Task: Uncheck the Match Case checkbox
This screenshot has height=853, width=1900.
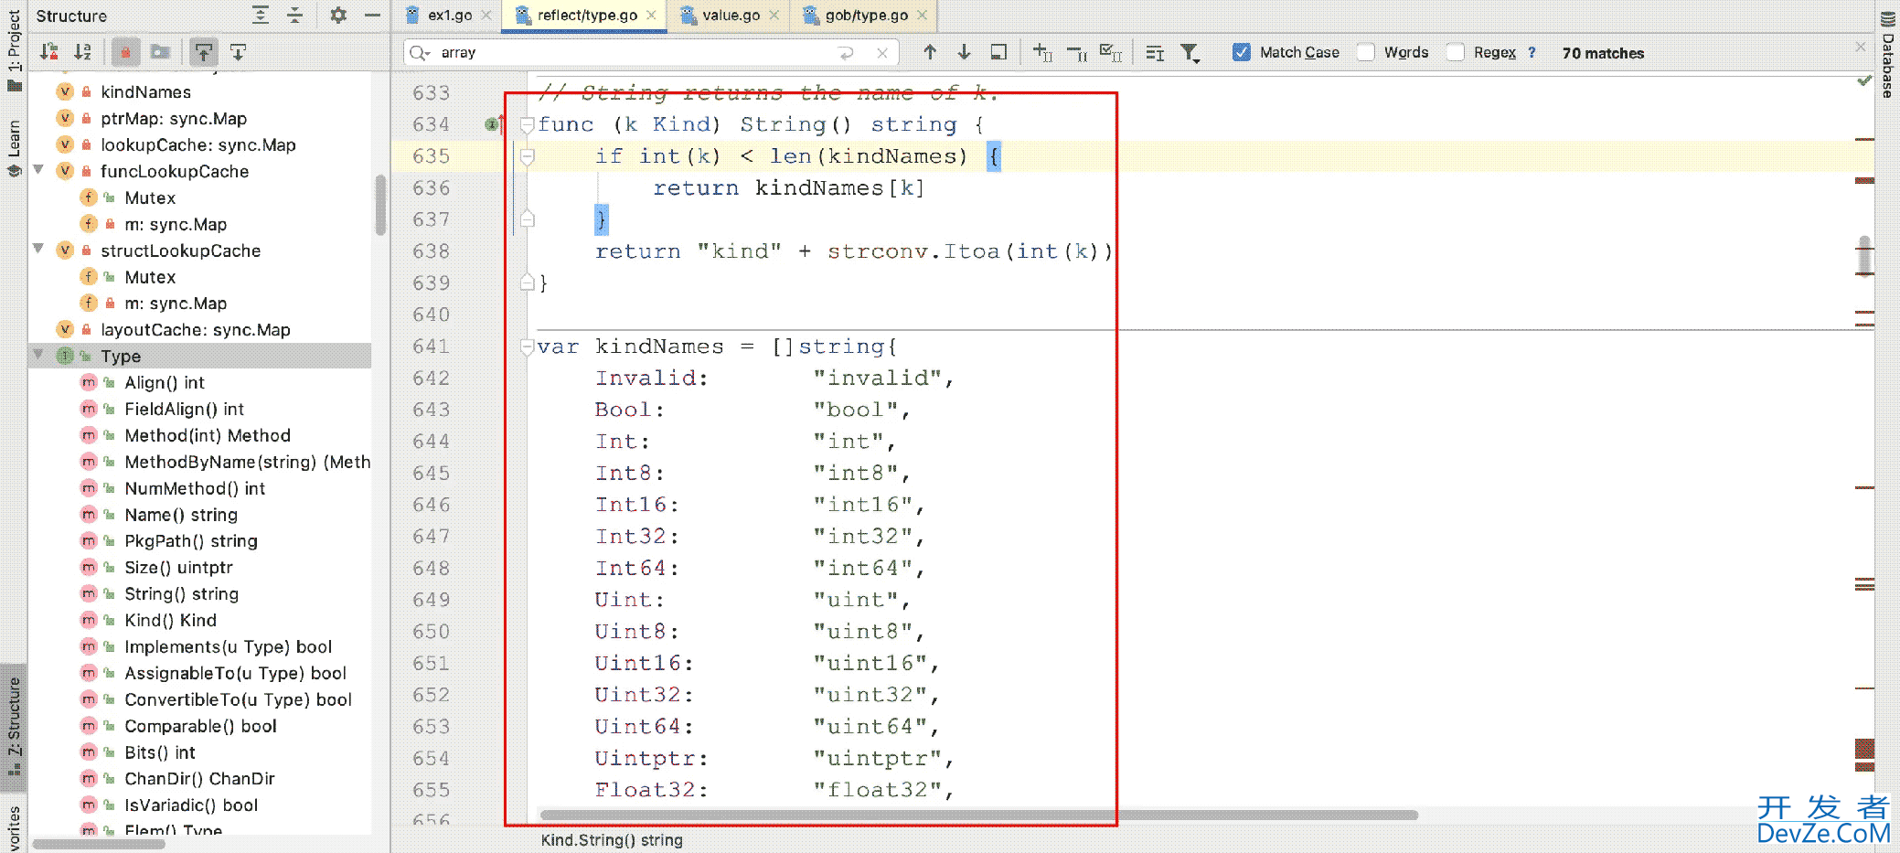Action: tap(1241, 52)
